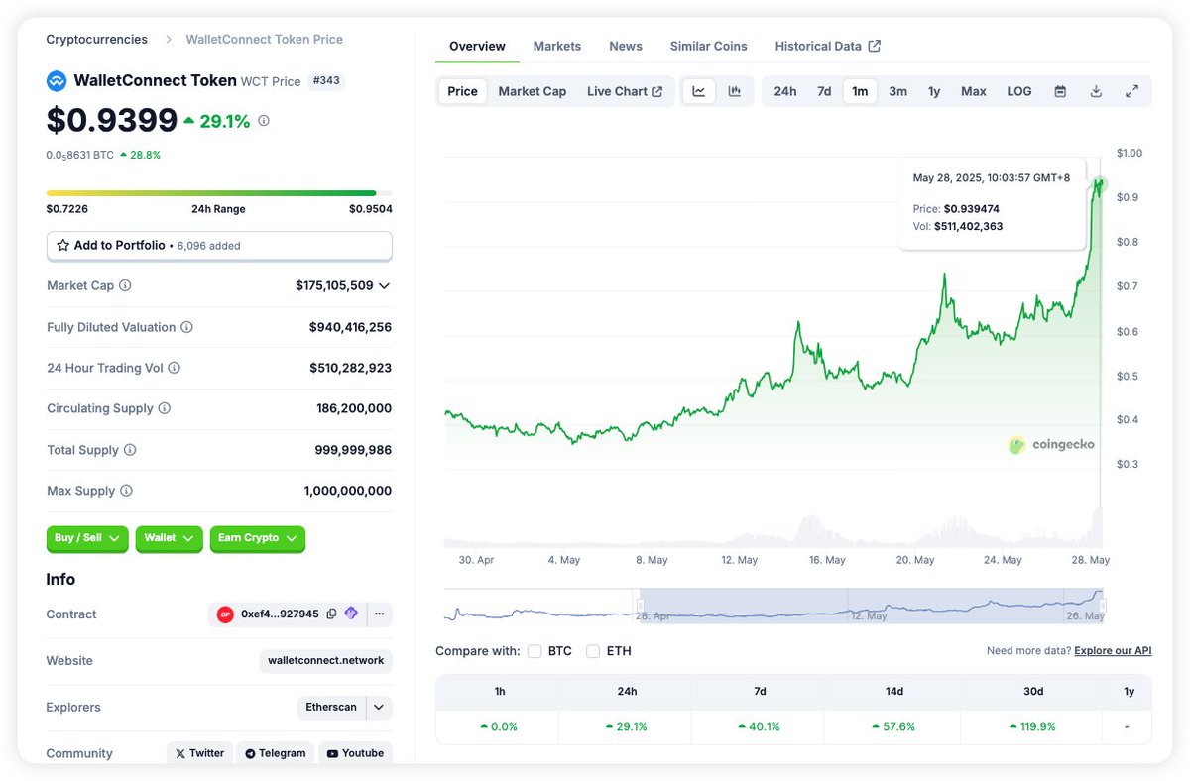
Task: Open the Max Supply info icon
Action: pos(126,491)
